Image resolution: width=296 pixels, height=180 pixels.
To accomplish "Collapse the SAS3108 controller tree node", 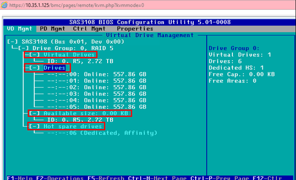I will [12, 42].
